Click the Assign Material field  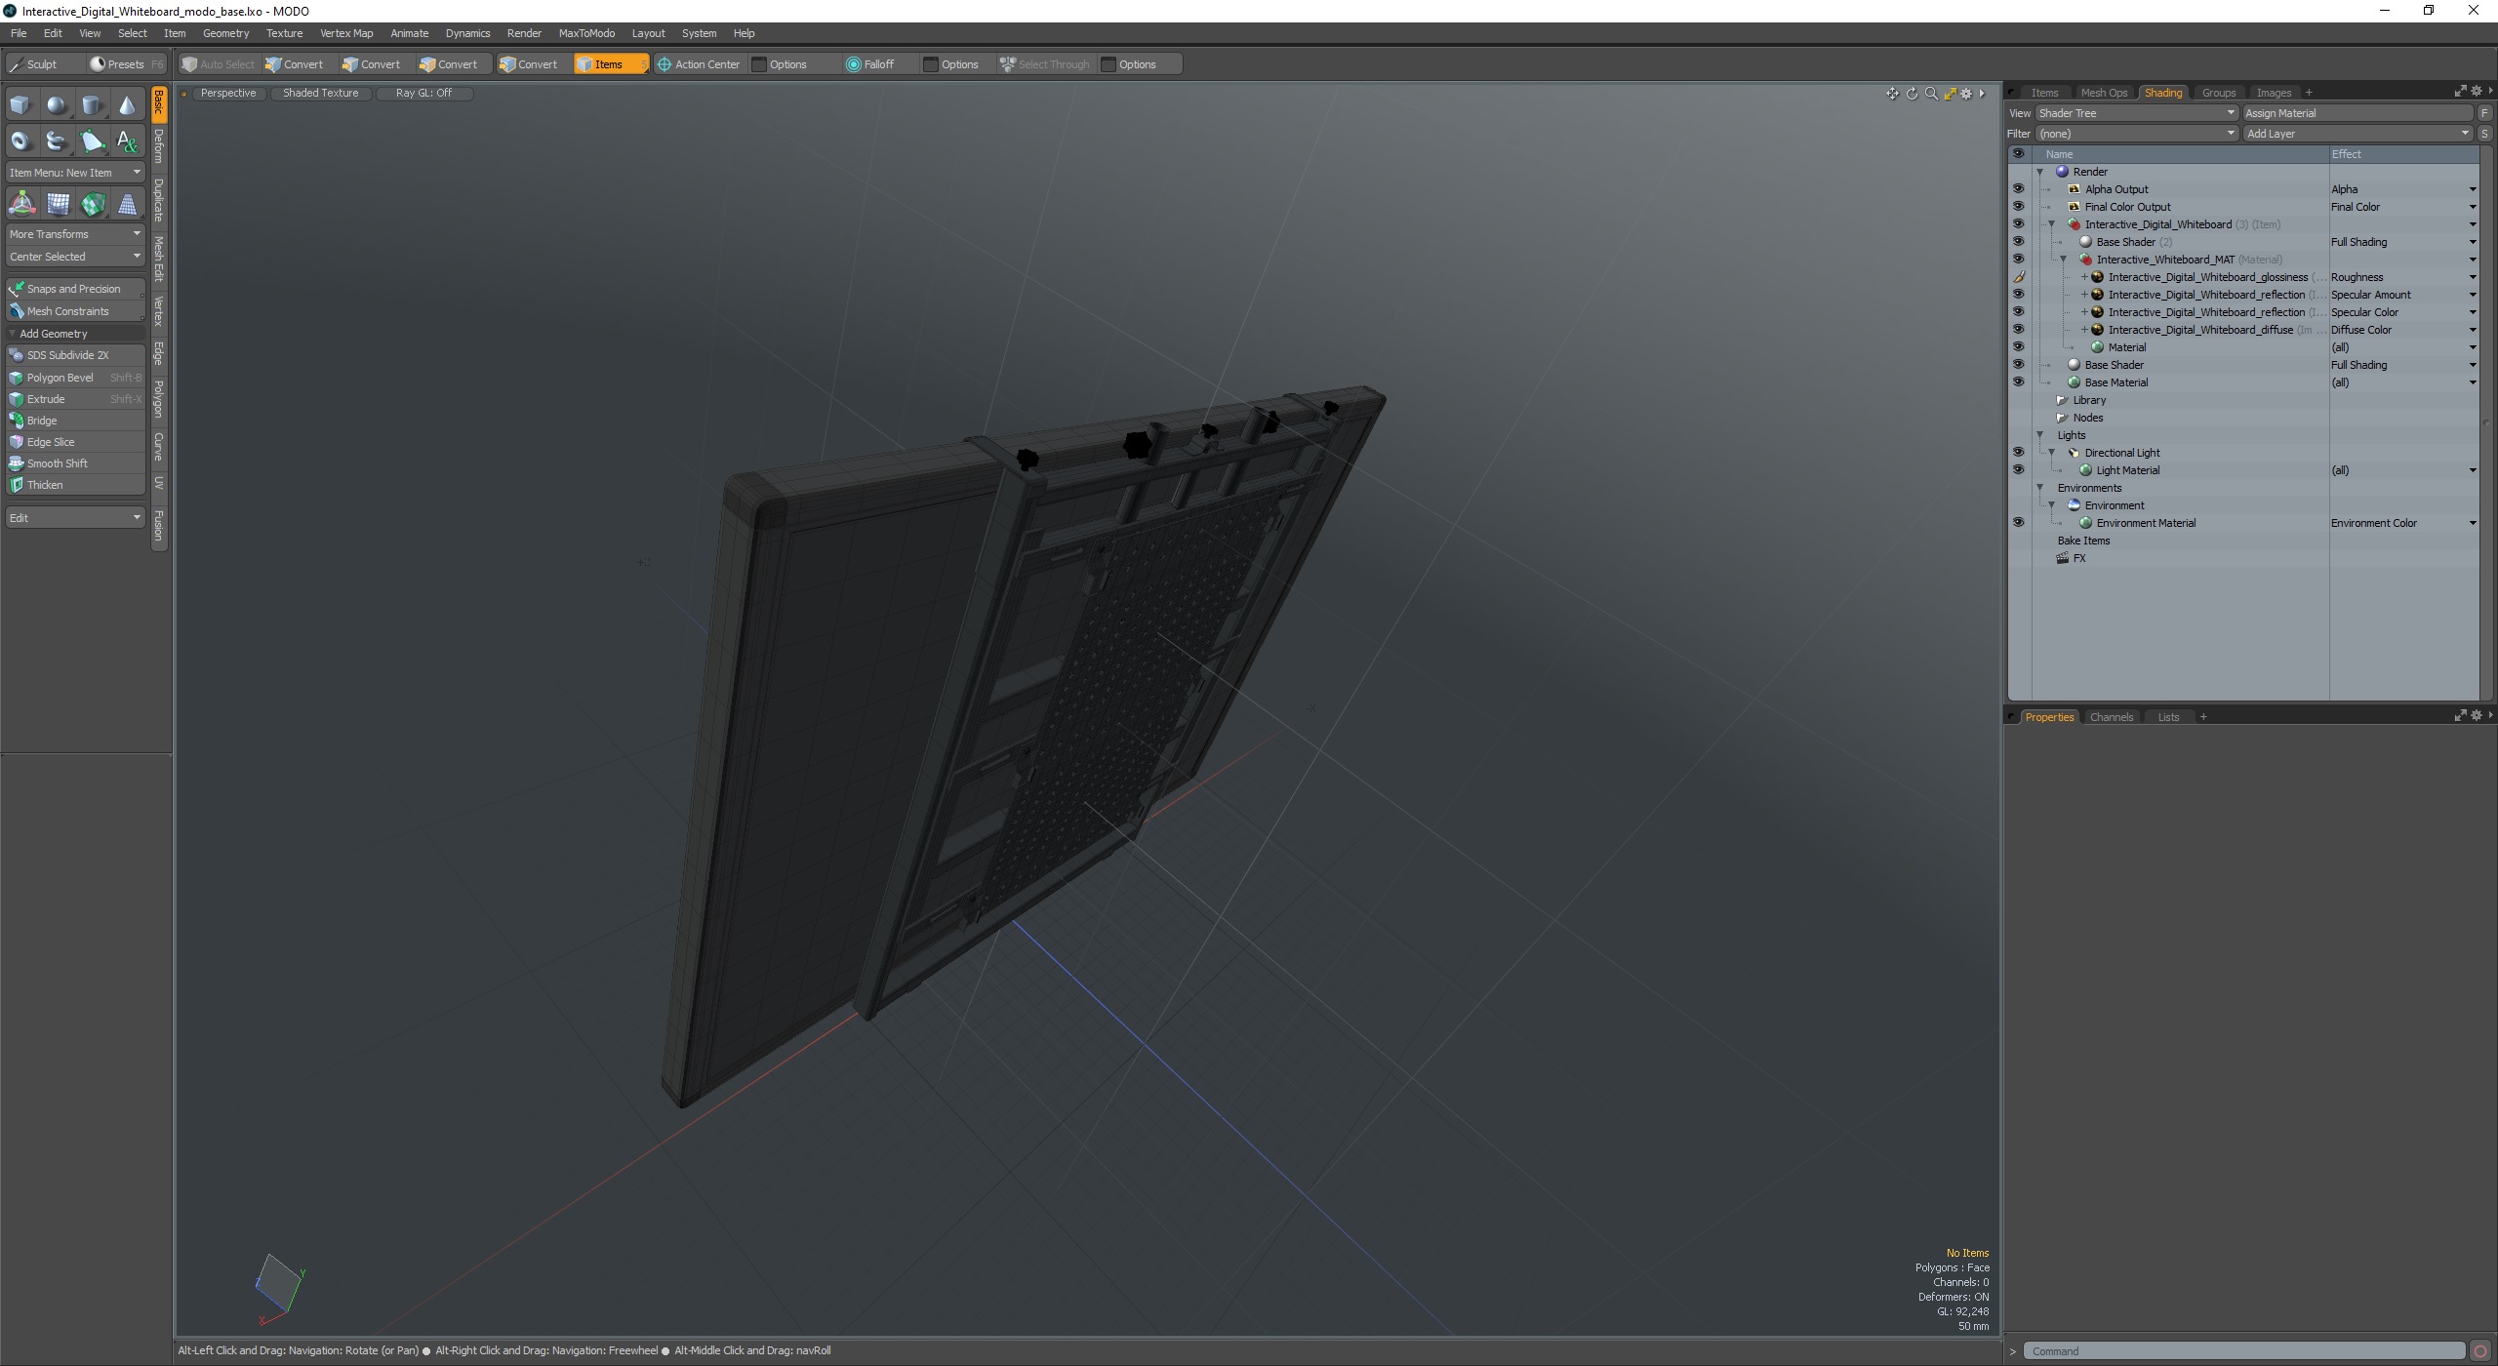[2357, 113]
